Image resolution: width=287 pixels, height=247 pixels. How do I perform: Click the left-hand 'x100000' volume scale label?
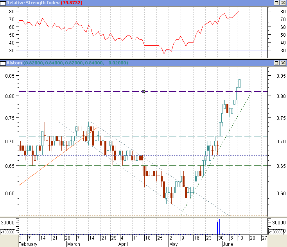(x=7, y=232)
